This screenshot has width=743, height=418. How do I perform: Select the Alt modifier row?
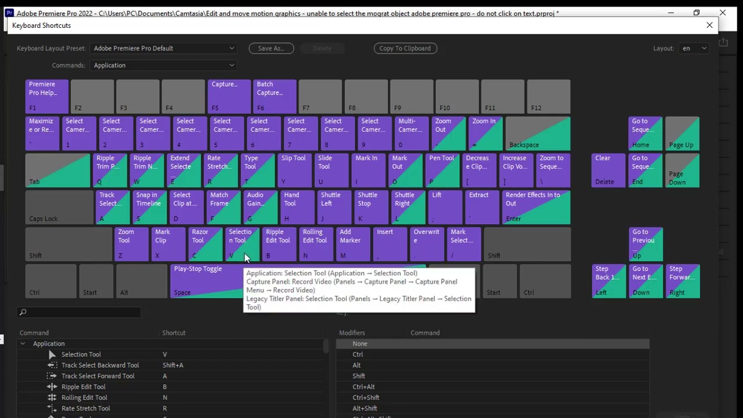click(x=493, y=365)
